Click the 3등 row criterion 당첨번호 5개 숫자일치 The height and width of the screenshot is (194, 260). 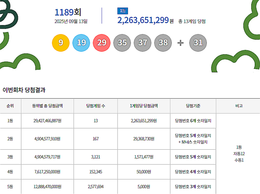coord(193,157)
